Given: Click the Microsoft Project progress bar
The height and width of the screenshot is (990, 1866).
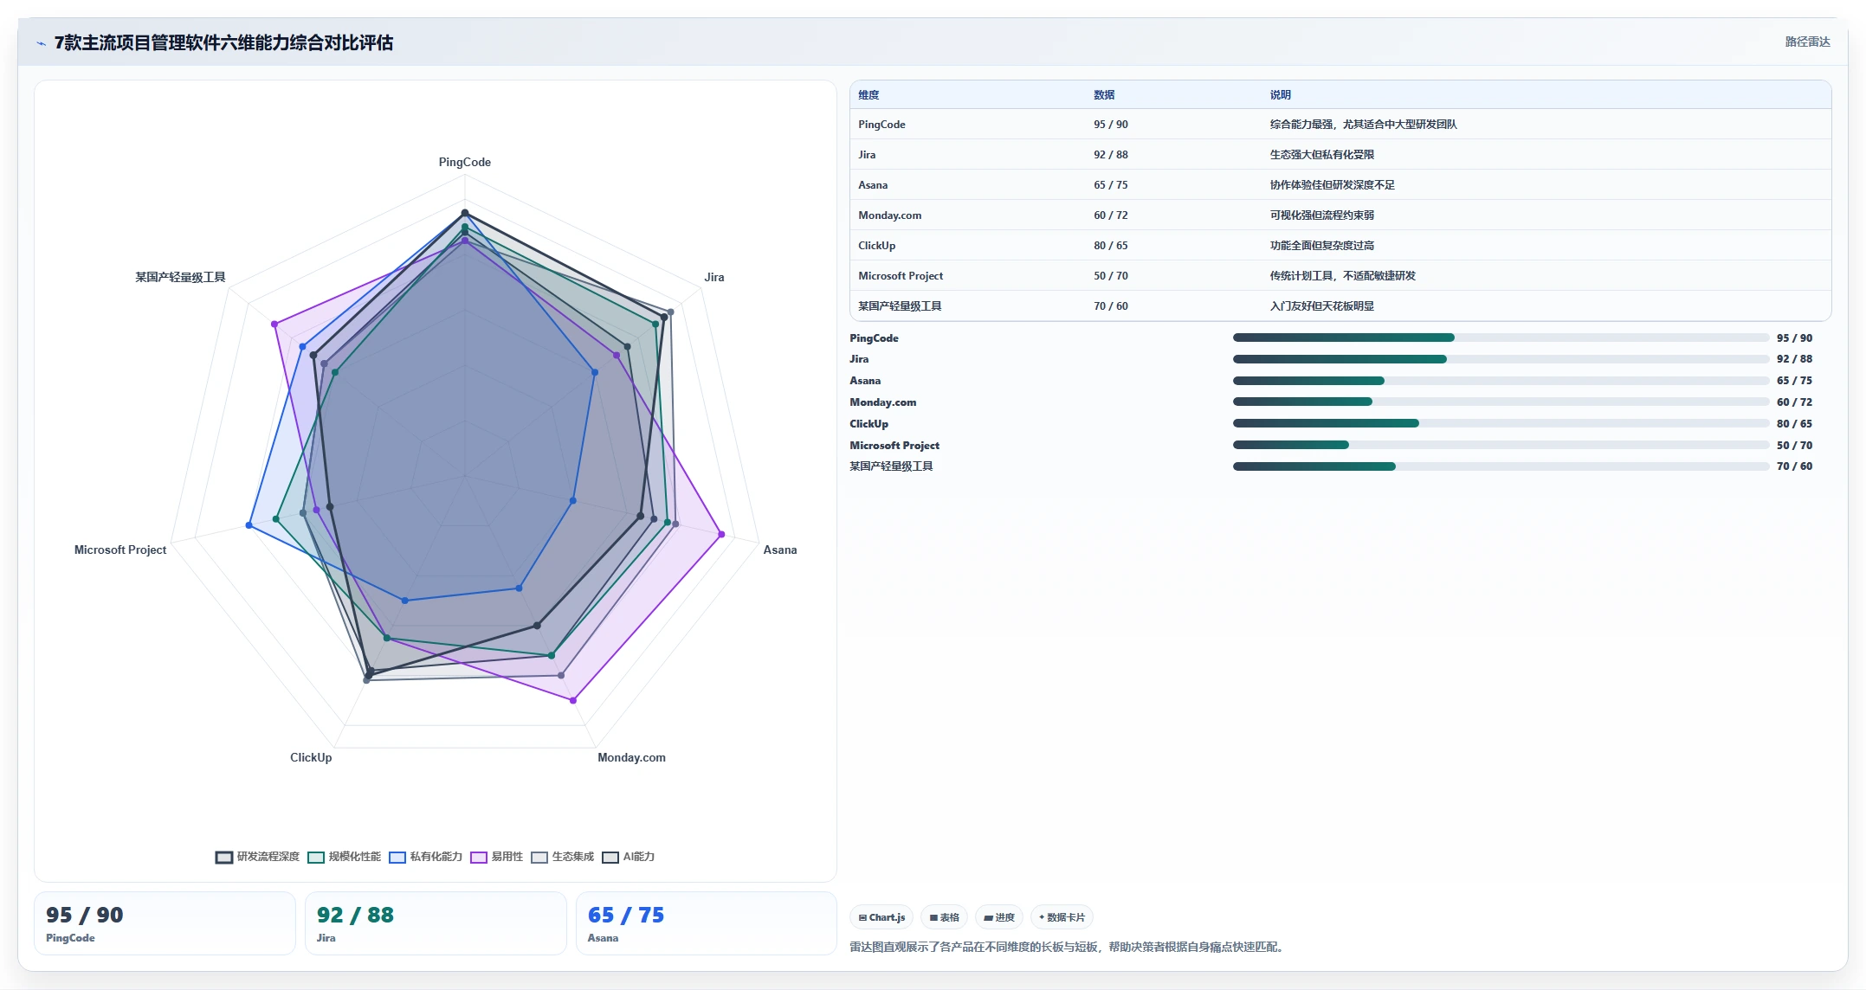Looking at the screenshot, I should point(1501,445).
